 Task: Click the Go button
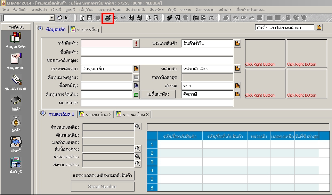coord(63,18)
